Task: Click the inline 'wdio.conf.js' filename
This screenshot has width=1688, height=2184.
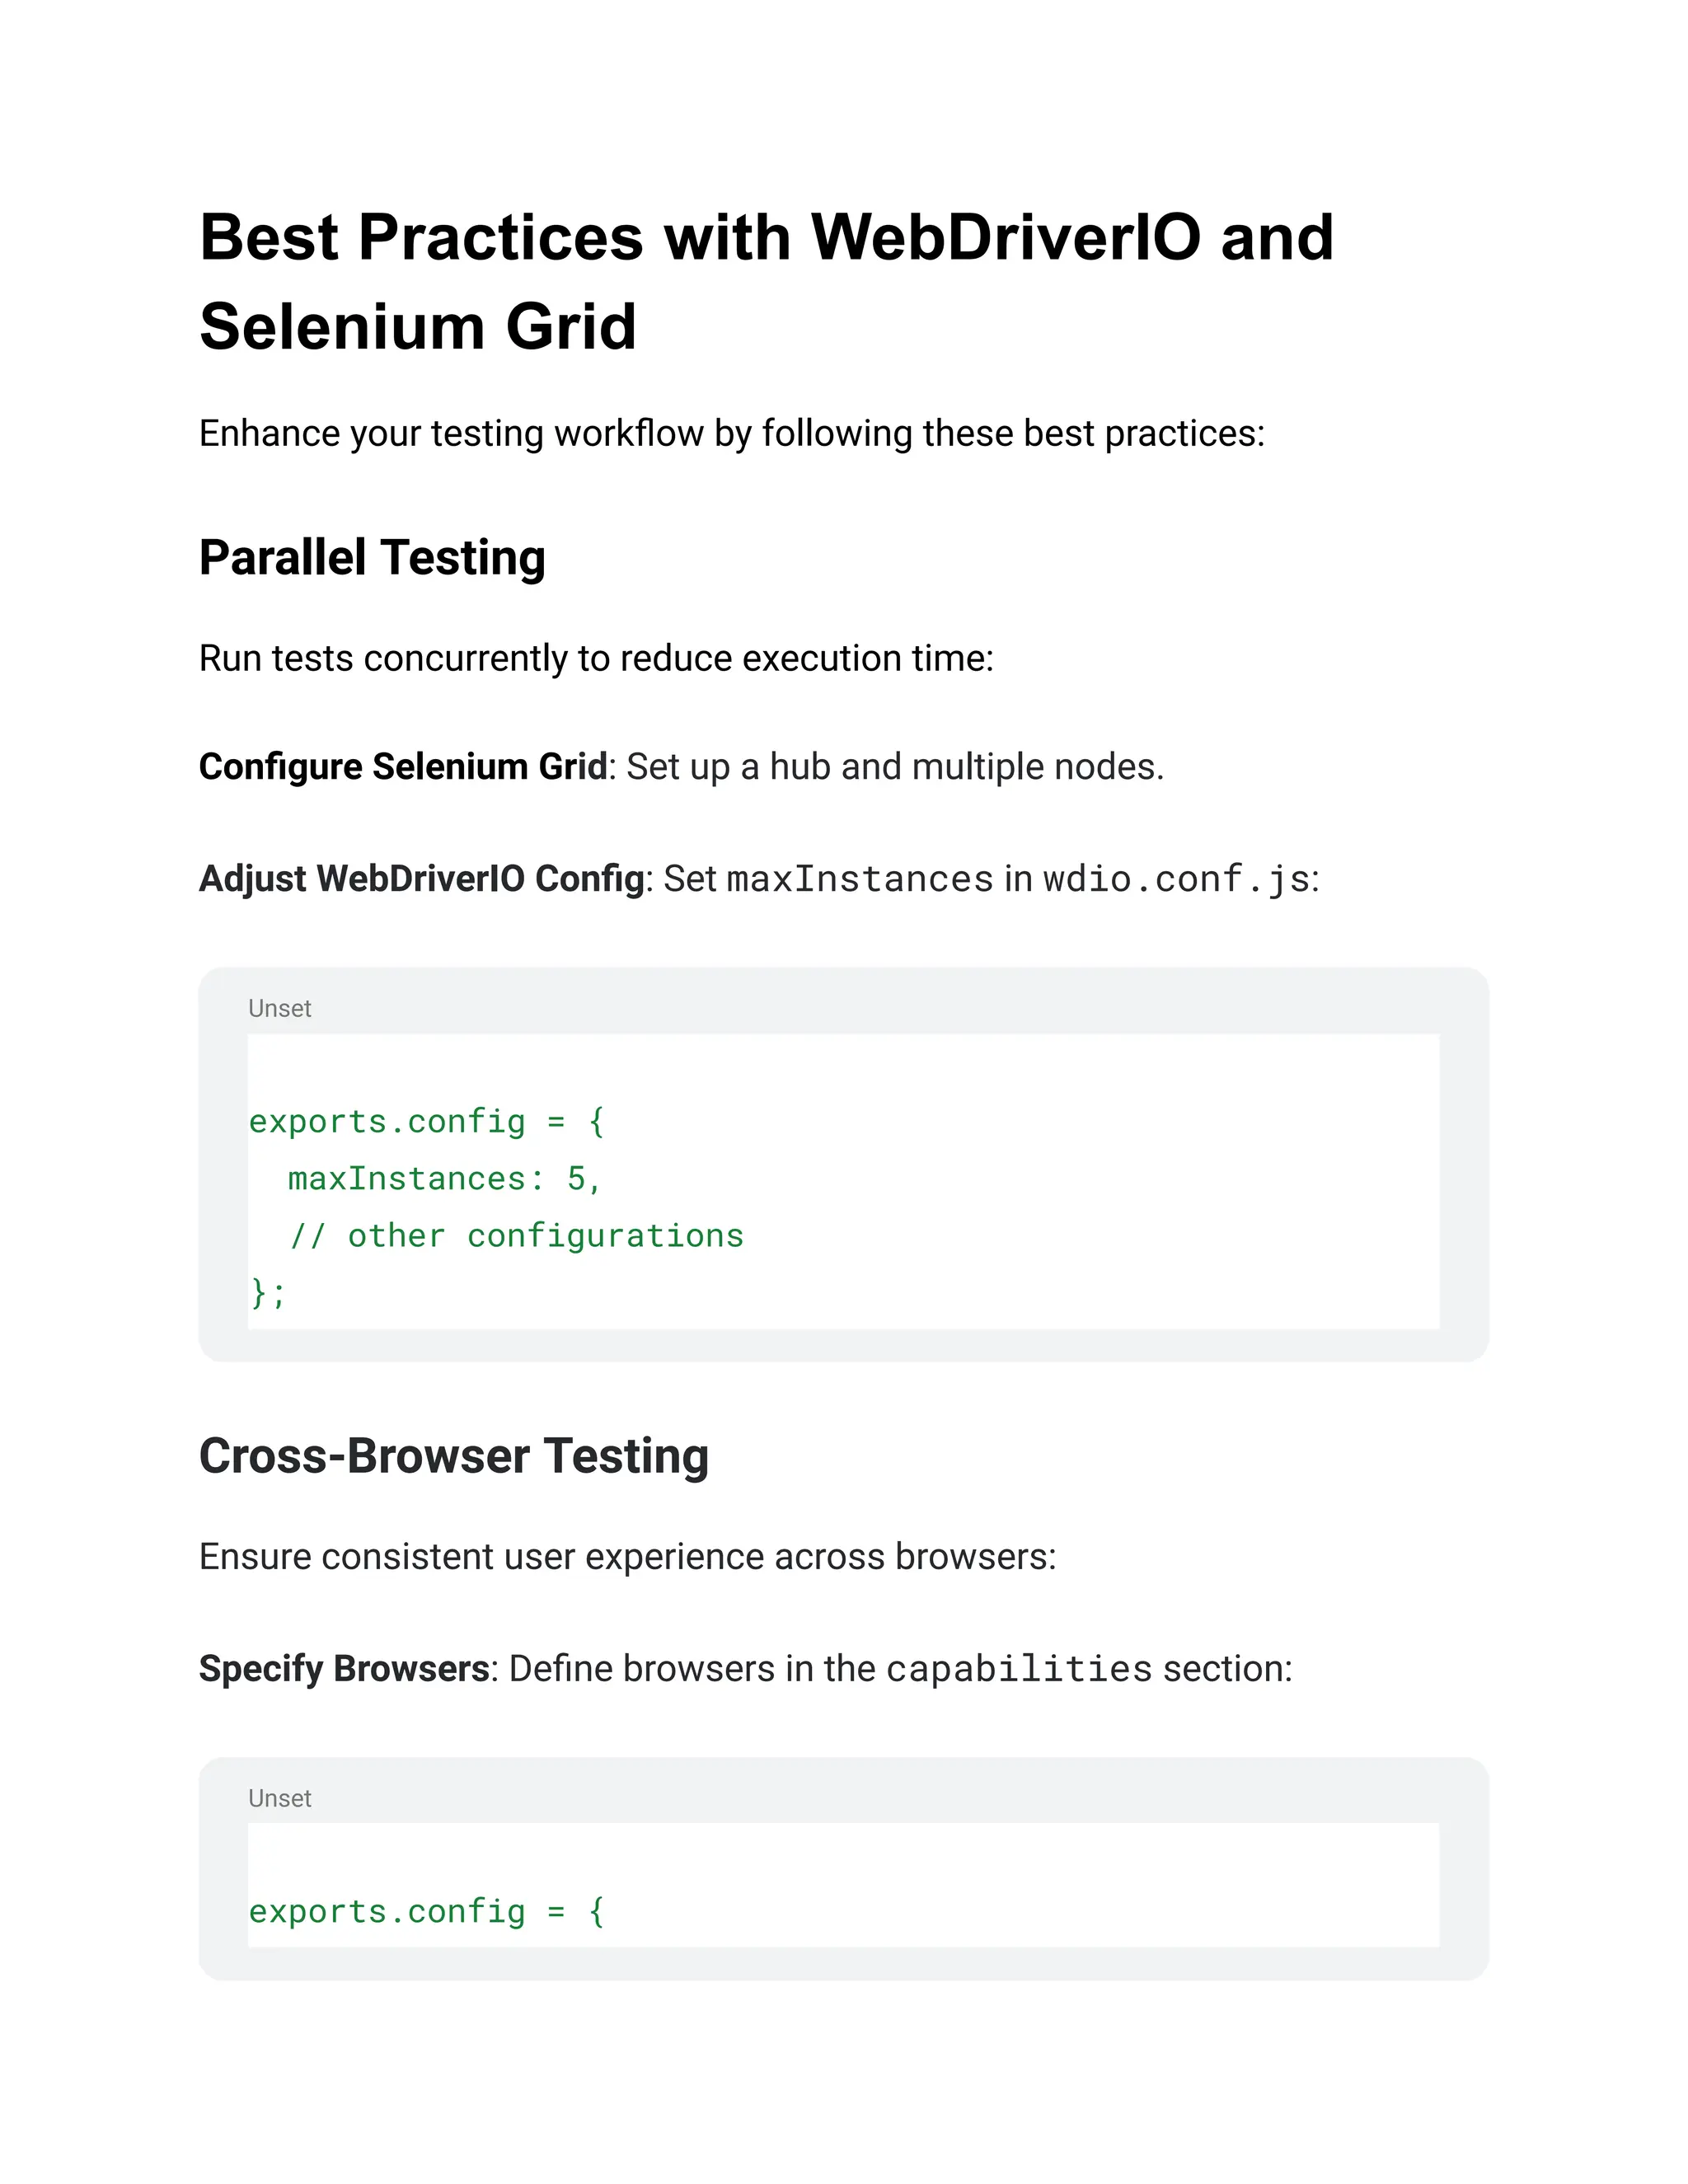Action: point(1176,879)
